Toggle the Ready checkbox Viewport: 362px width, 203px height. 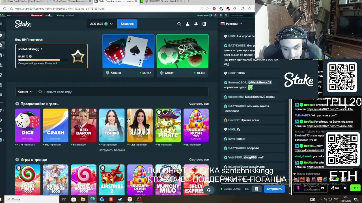[58, 15]
